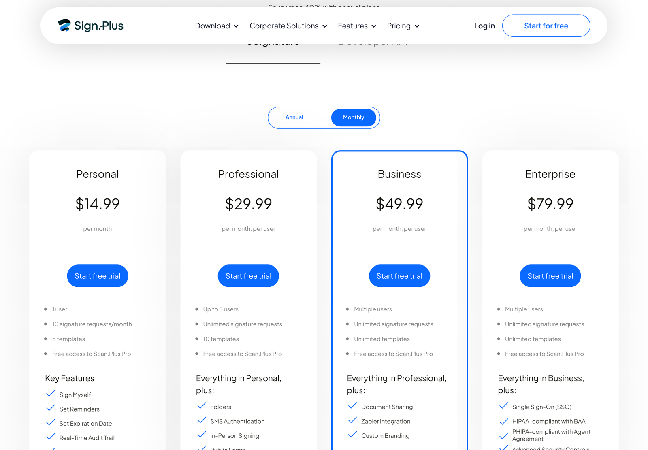
Task: Click the Enterprise plan title
Action: [x=550, y=174]
